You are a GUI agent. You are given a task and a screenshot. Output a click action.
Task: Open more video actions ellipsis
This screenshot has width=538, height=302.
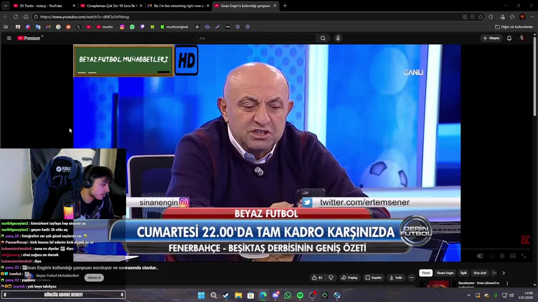point(411,278)
